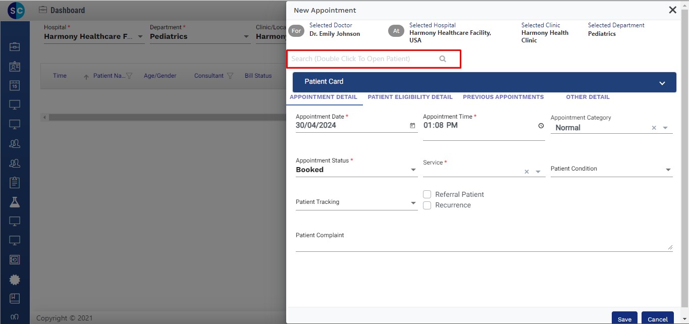Click the calendar icon in left sidebar
The image size is (689, 324).
pyautogui.click(x=15, y=86)
